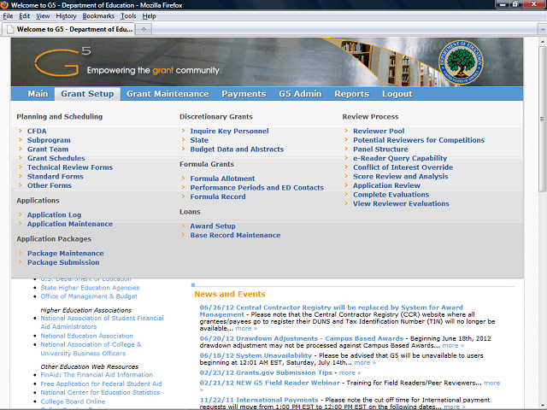This screenshot has height=410, width=547.
Task: Open a new tab with the plus button
Action: tap(144, 29)
